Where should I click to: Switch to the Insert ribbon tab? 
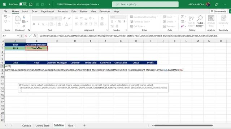[25, 11]
